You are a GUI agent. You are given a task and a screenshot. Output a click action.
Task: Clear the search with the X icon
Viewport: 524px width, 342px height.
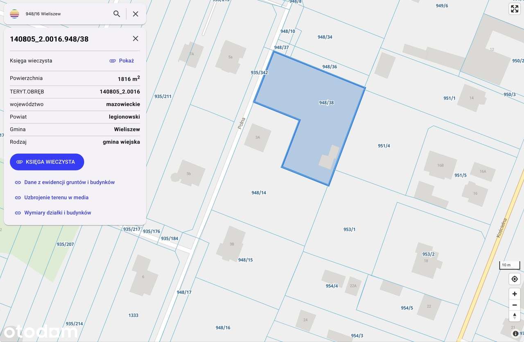click(x=136, y=14)
